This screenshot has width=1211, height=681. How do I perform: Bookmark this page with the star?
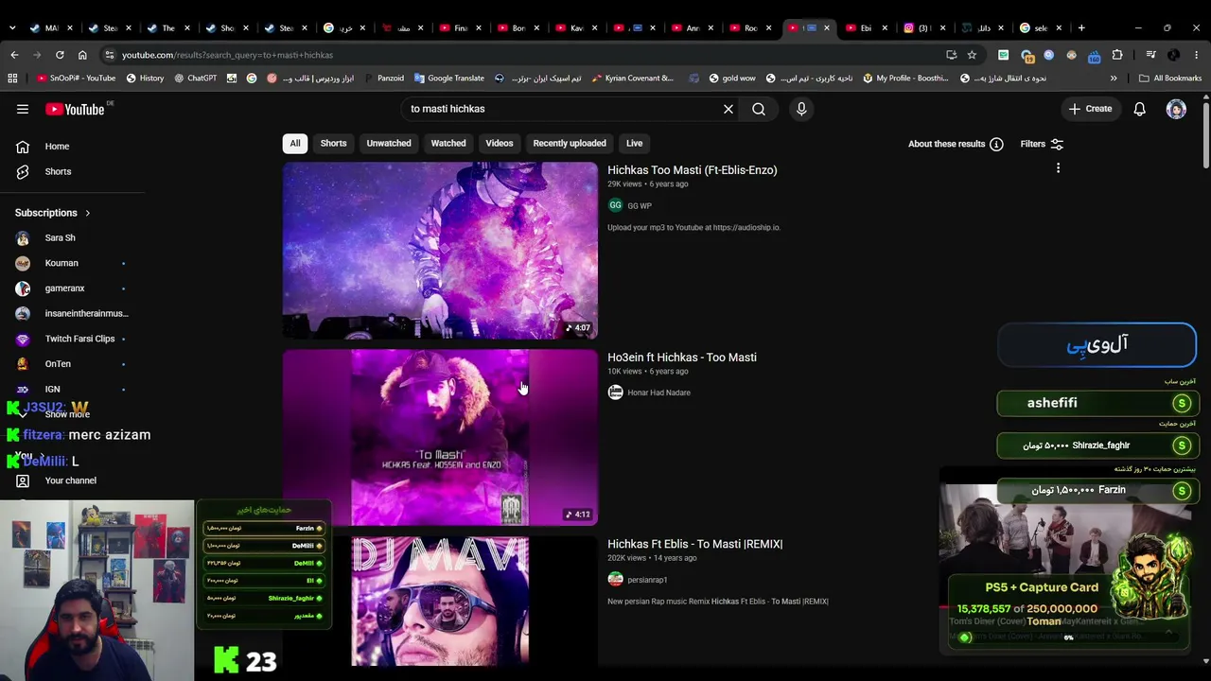click(972, 55)
